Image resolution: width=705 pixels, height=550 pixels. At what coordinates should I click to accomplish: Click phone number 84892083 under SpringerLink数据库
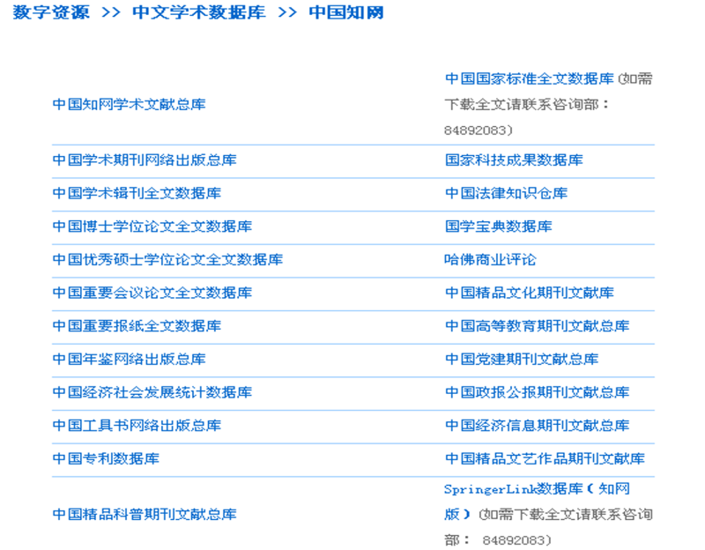(x=514, y=540)
